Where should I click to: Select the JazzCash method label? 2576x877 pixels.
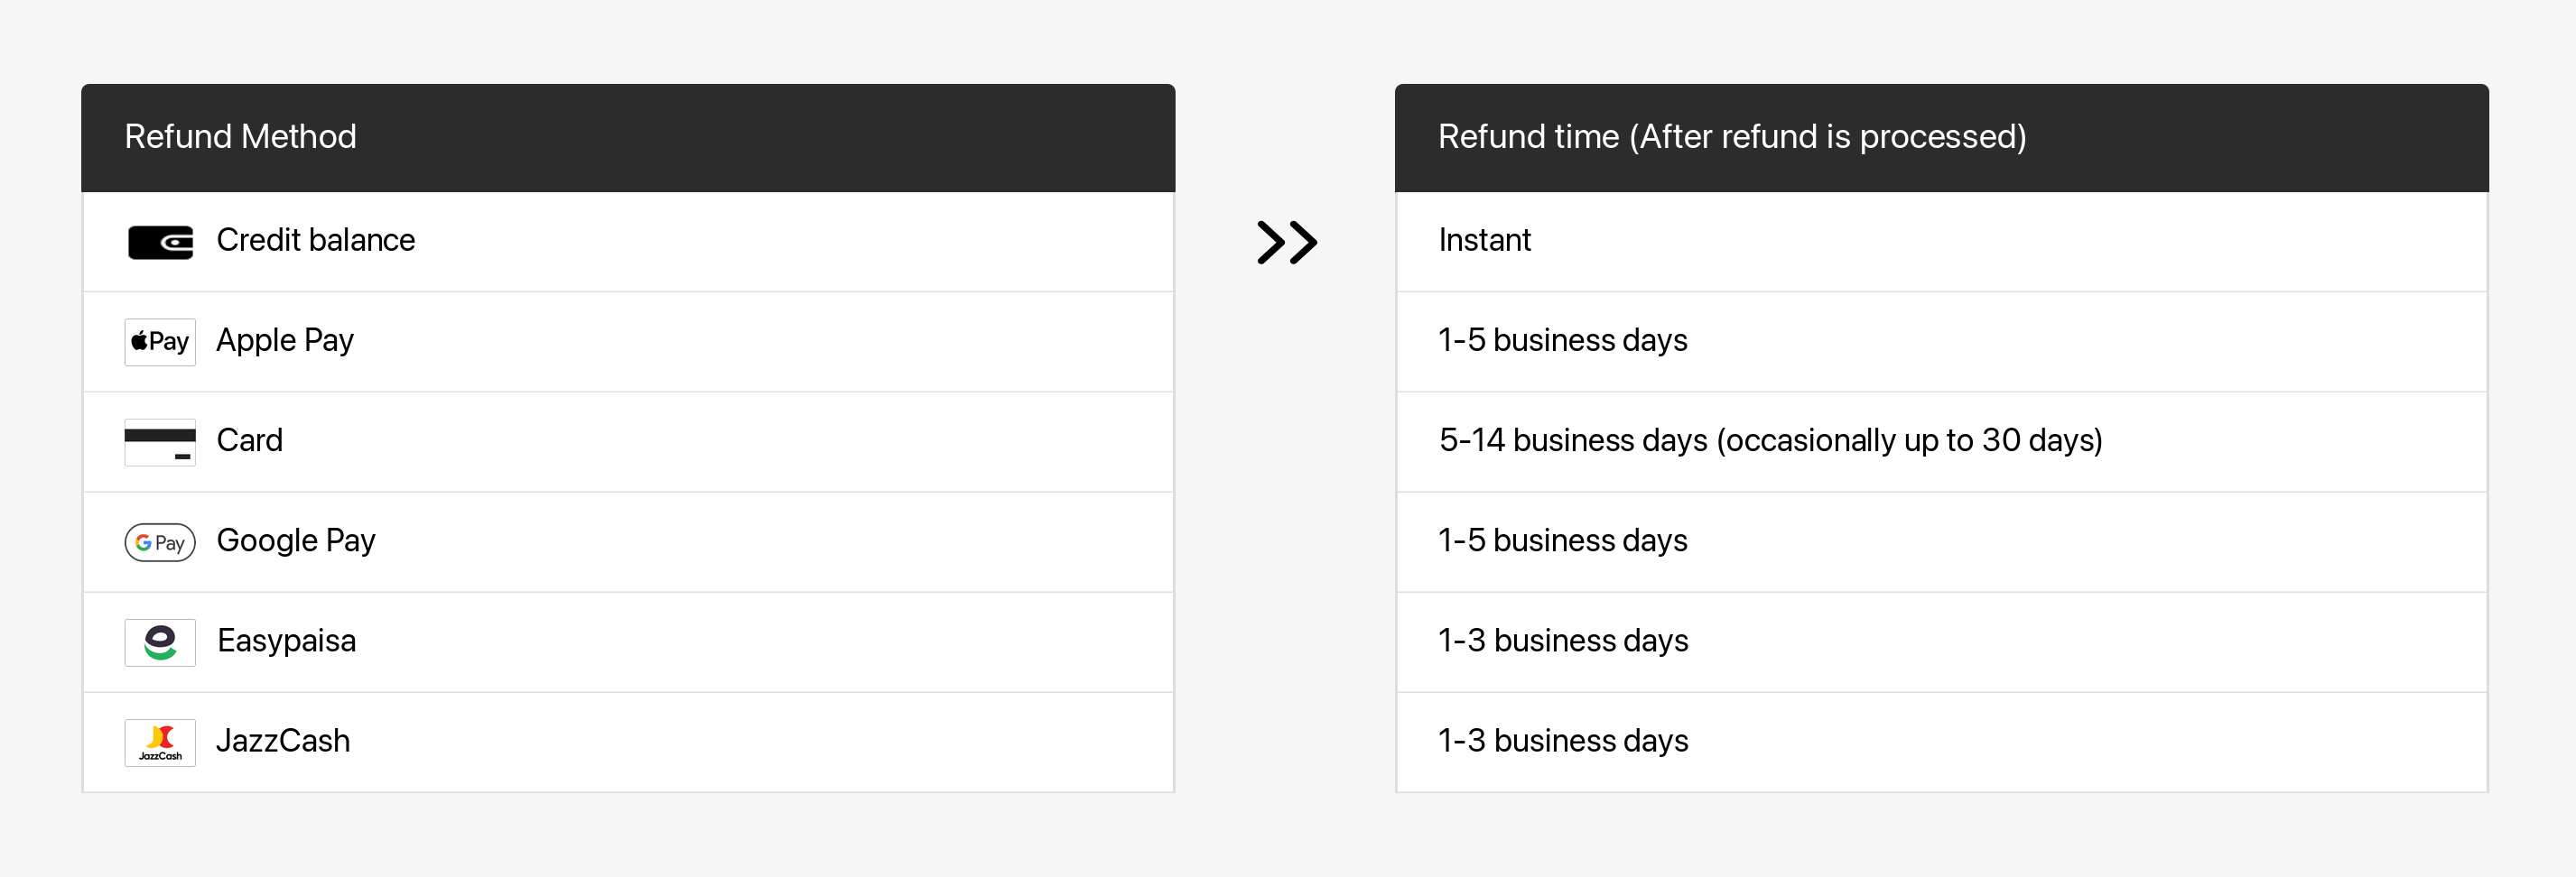[x=283, y=740]
